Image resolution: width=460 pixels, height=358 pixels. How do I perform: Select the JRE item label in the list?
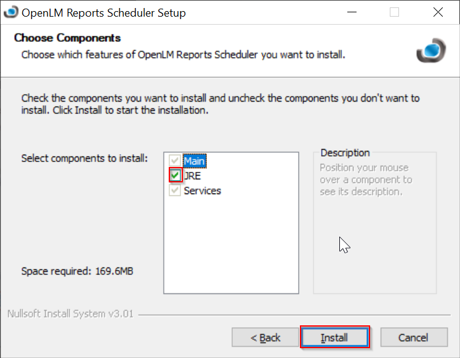tap(193, 176)
